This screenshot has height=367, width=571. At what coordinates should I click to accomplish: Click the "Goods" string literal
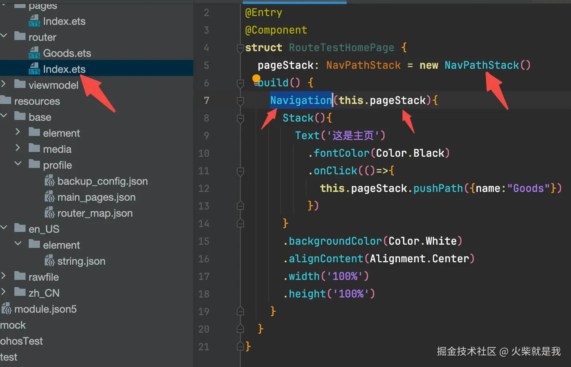click(529, 188)
